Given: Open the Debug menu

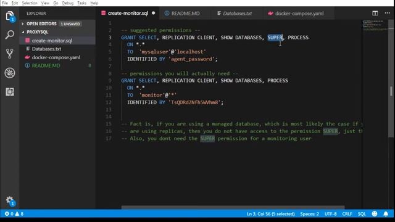Looking at the screenshot, I should [x=68, y=3].
